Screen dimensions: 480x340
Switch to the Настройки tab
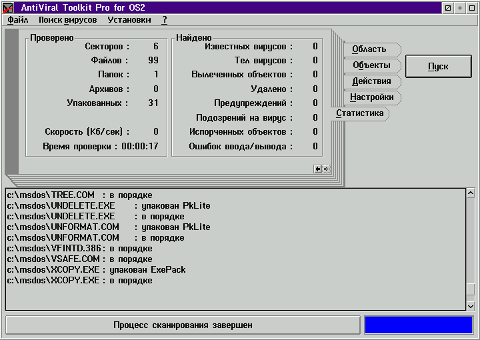tap(371, 97)
